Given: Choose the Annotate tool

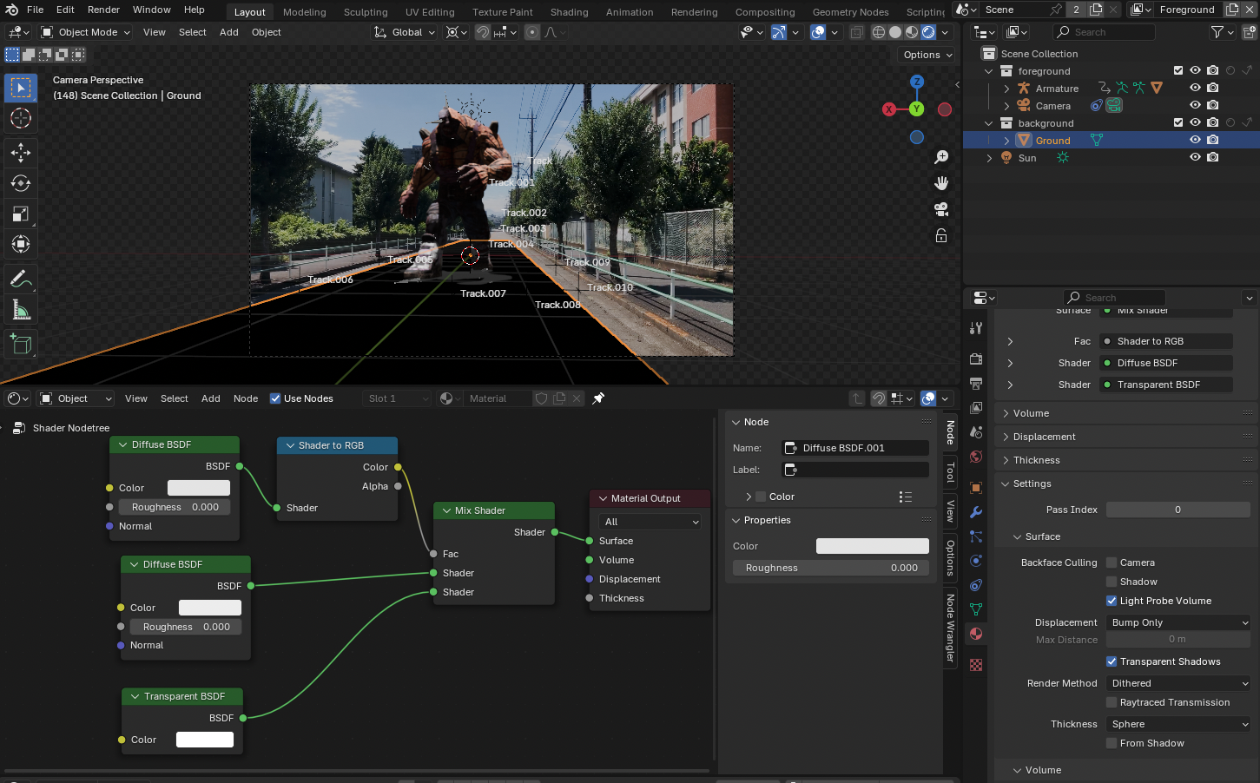Looking at the screenshot, I should click(x=21, y=280).
